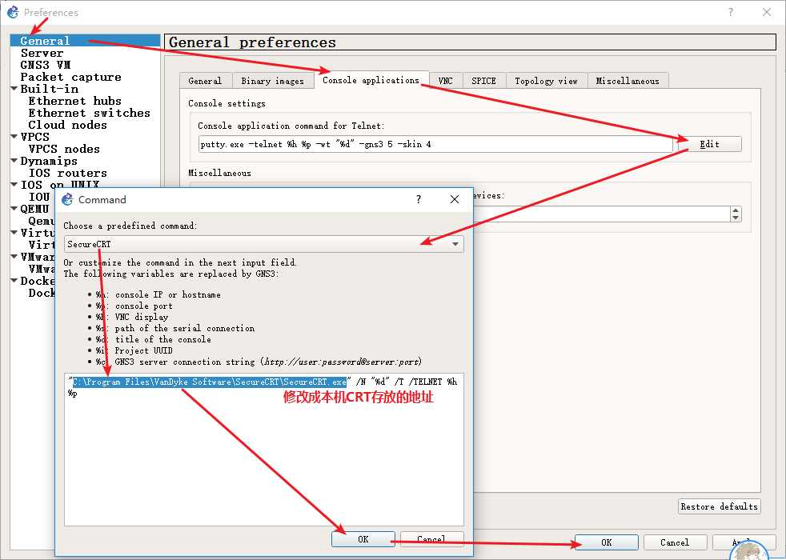Collapse the VirtualBox tree group
The image size is (786, 560).
(x=14, y=233)
